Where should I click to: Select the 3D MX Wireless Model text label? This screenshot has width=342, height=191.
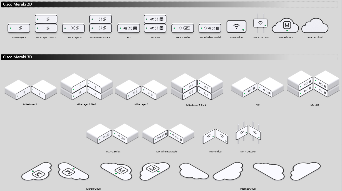pos(167,152)
